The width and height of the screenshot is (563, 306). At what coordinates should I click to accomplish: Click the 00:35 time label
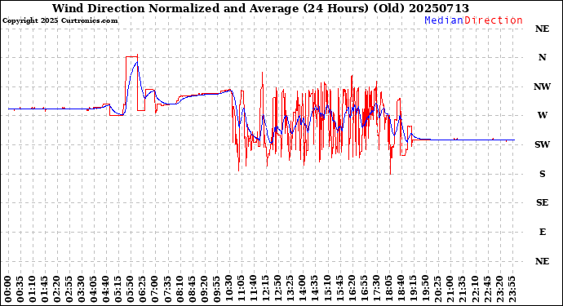(20, 289)
